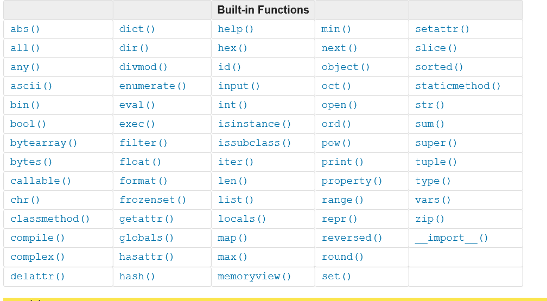Open any() documentation link
This screenshot has width=547, height=301.
25,67
